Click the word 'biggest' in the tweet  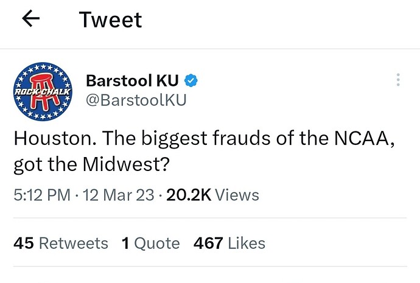(x=174, y=139)
